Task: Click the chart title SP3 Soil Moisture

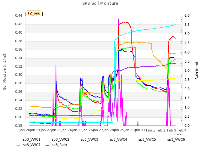Action: click(x=100, y=3)
